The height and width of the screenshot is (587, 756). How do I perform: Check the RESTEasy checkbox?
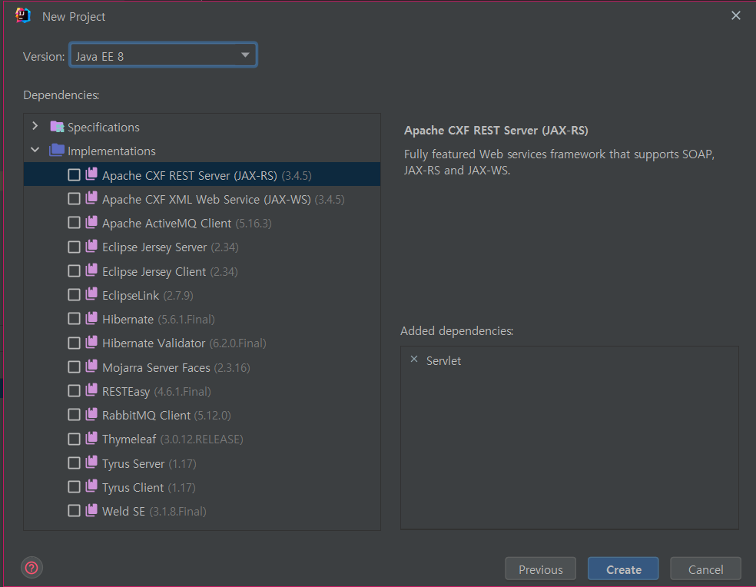click(x=74, y=390)
